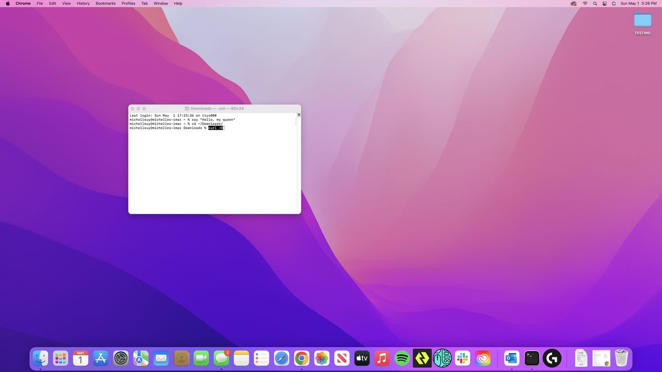This screenshot has height=372, width=662.
Task: Open the Help menu
Action: pyautogui.click(x=178, y=3)
